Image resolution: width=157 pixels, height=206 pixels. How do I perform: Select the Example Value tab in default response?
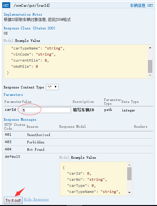click(83, 157)
